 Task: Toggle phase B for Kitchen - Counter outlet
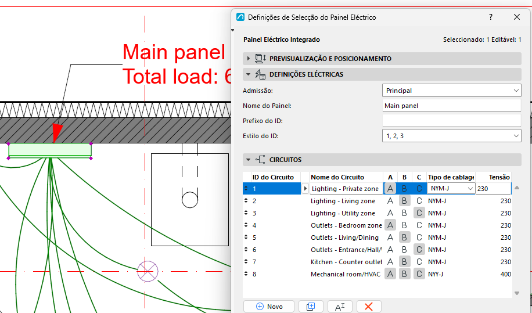(404, 262)
